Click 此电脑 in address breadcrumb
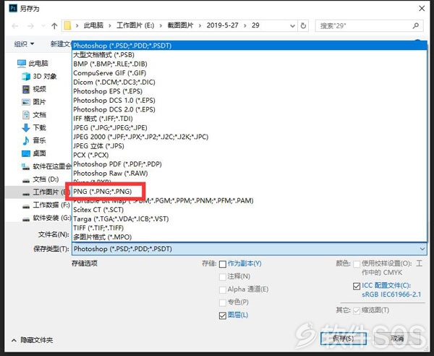434x356 pixels. [93, 25]
